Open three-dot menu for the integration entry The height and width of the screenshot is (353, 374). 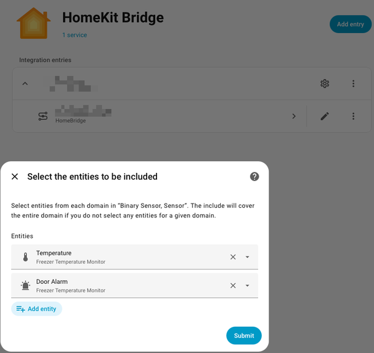click(353, 83)
